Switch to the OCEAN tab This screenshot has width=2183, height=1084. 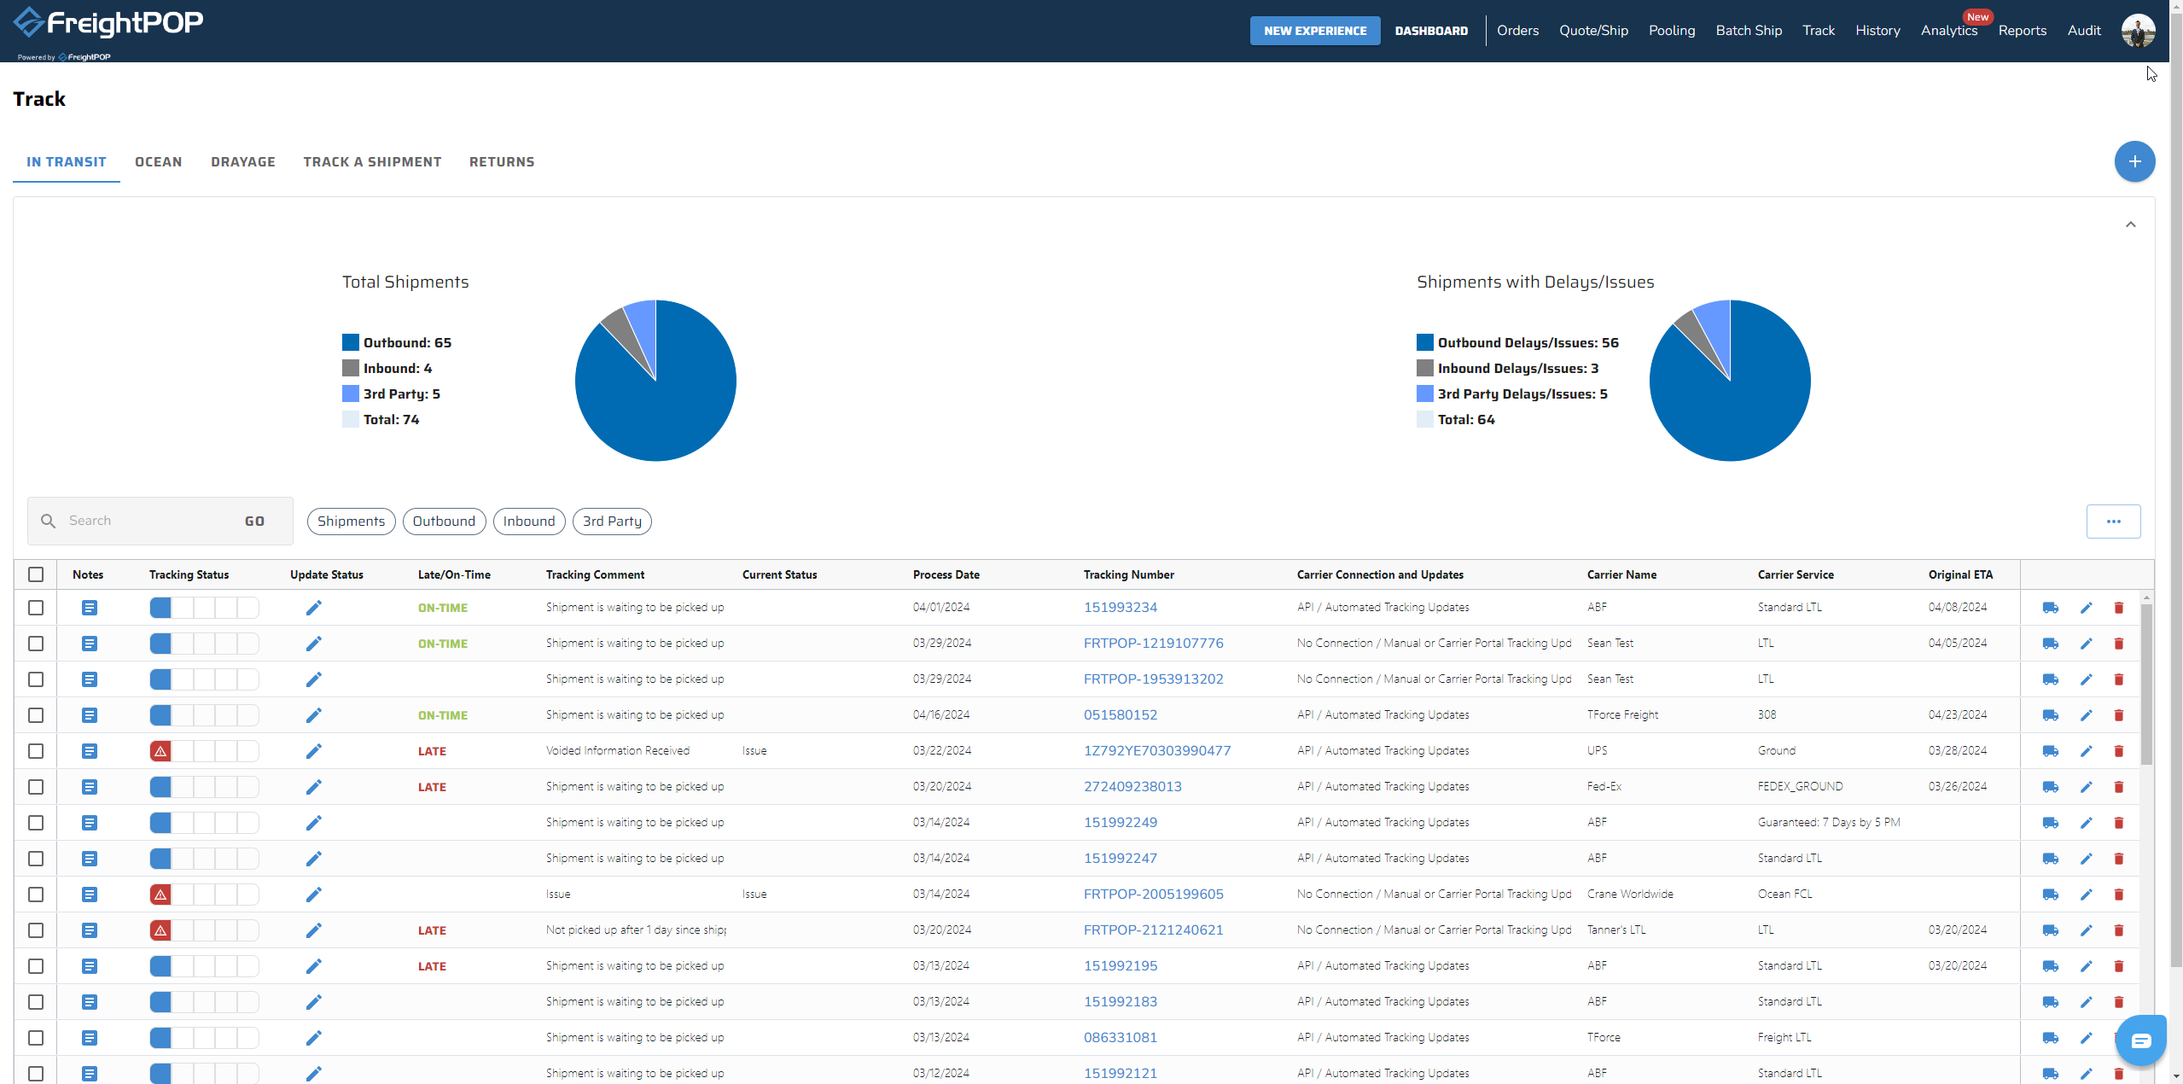tap(158, 162)
